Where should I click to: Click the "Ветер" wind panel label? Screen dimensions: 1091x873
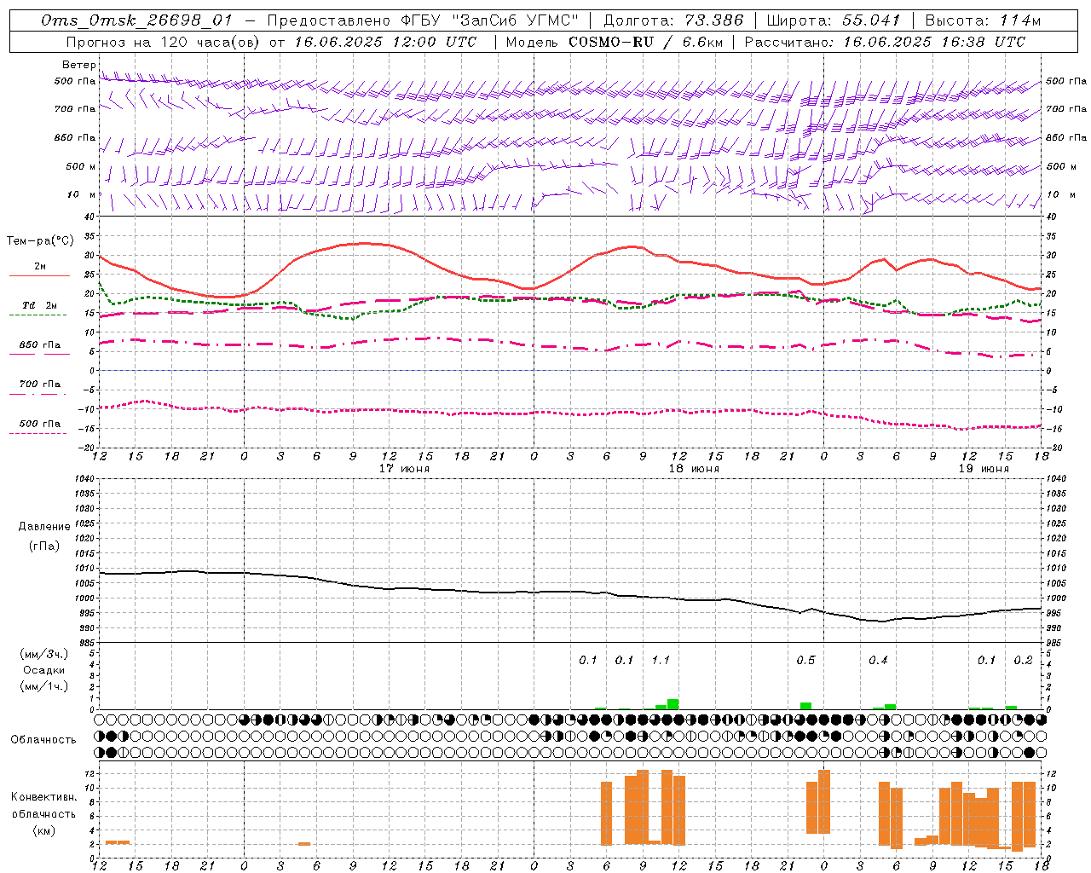point(78,65)
